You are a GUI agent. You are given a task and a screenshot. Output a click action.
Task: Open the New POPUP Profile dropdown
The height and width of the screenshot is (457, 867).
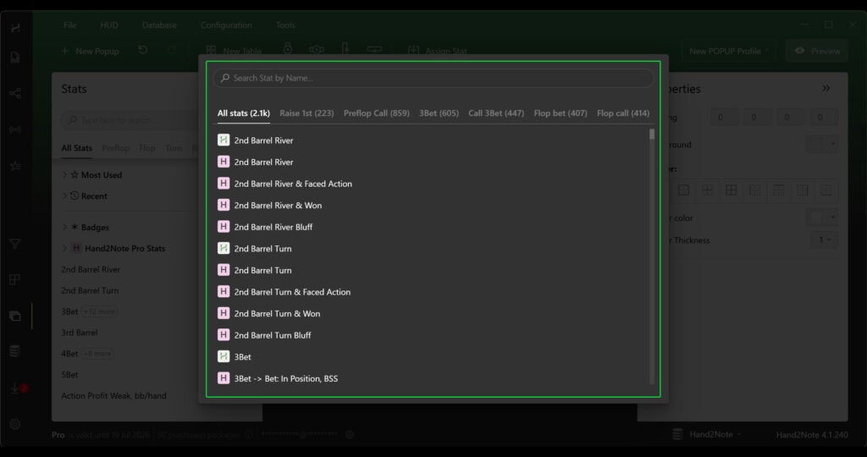[729, 51]
